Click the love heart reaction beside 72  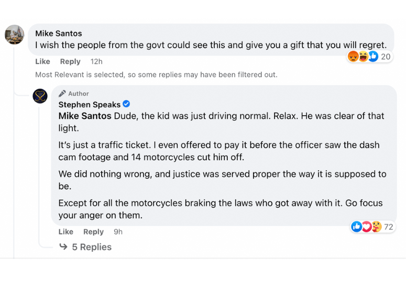click(x=367, y=227)
